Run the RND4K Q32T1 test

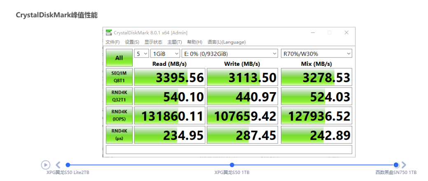pos(119,96)
